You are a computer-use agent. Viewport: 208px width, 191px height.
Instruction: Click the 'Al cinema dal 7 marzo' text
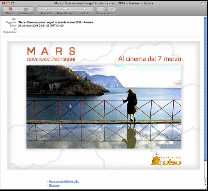(149, 59)
